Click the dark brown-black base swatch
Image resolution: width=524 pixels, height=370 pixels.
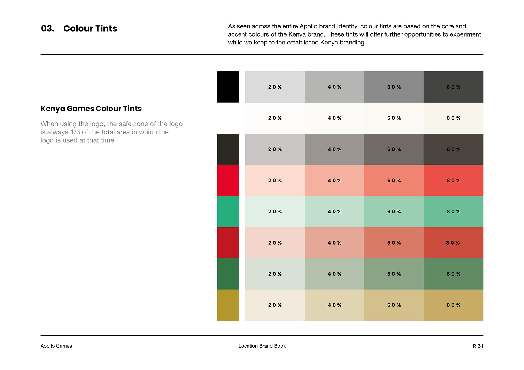228,149
